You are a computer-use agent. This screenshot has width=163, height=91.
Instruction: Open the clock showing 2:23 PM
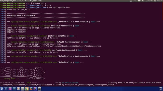click(149, 1)
